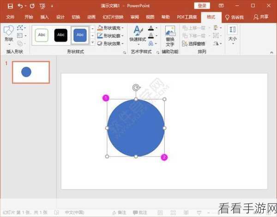Click the text fill A icon
Viewport: 277px width, 217px height.
tap(151, 28)
